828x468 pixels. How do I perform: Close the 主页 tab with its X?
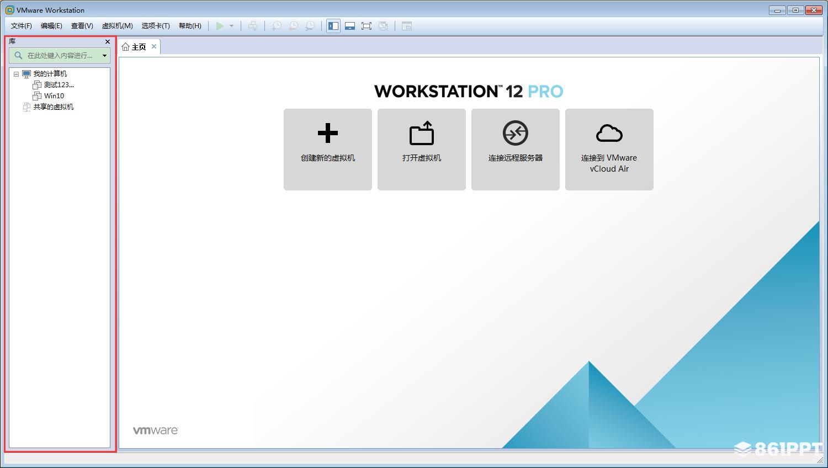pos(154,46)
